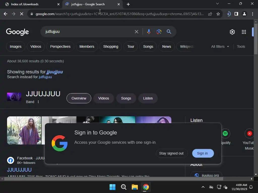258x193 pixels.
Task: Click the vertical page scrollbar thumb
Action: tap(256, 39)
